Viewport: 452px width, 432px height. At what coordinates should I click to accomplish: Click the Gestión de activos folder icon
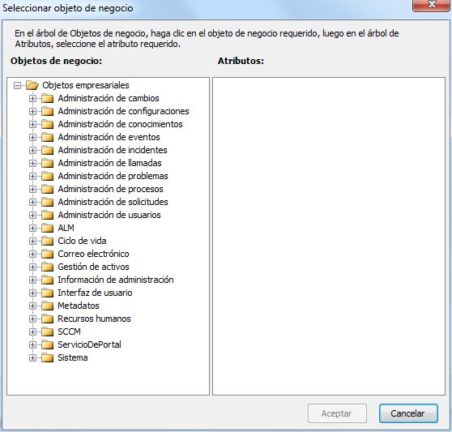pos(47,267)
